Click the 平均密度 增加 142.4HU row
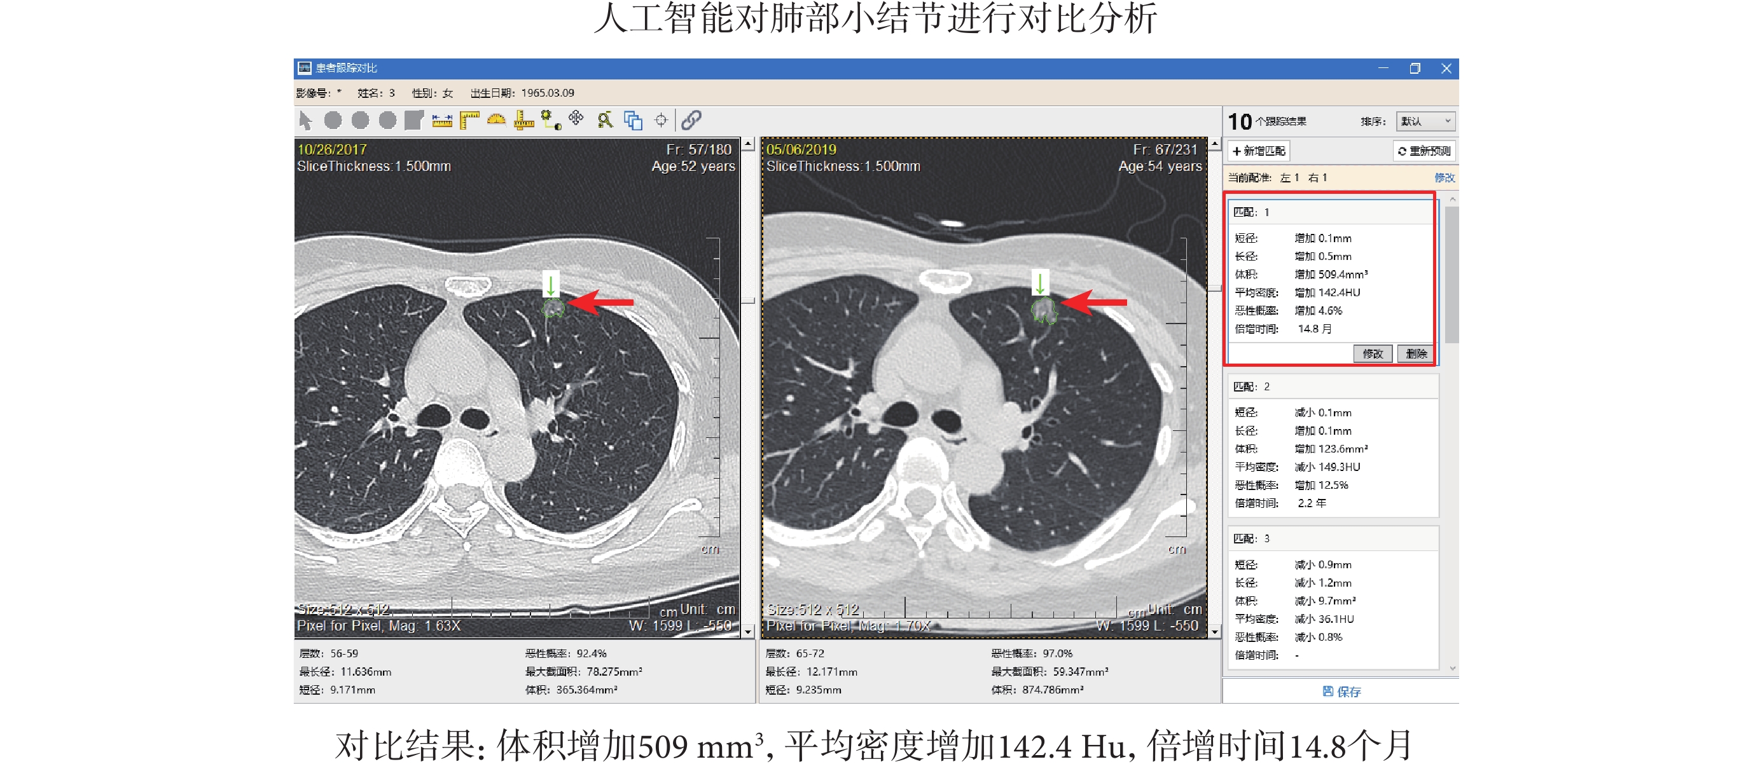Image resolution: width=1753 pixels, height=771 pixels. click(1297, 292)
